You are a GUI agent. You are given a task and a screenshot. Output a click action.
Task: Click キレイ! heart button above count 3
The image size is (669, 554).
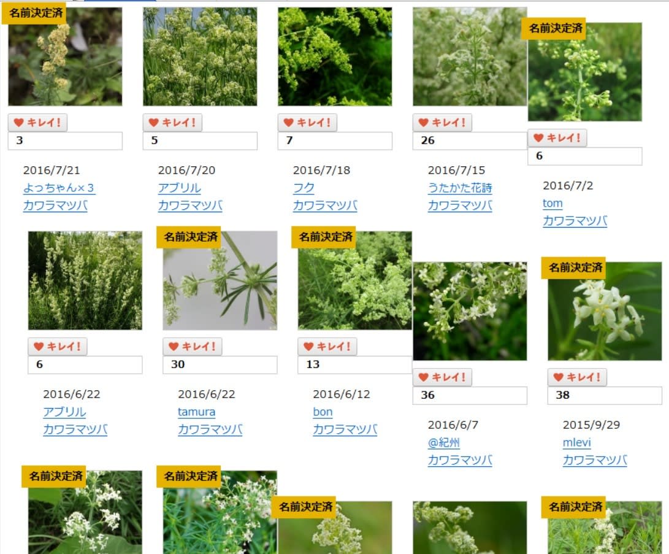(37, 123)
